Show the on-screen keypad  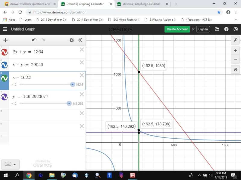pyautogui.click(x=8, y=164)
